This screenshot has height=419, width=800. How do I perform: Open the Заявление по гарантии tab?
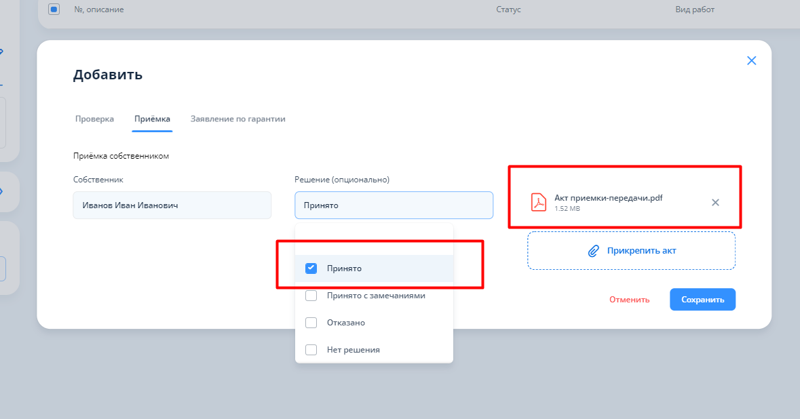pyautogui.click(x=237, y=119)
